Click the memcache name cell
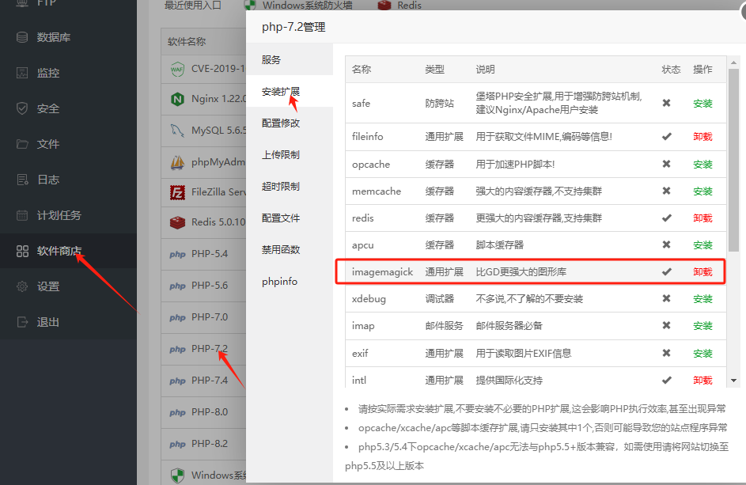The width and height of the screenshot is (746, 485). [377, 191]
